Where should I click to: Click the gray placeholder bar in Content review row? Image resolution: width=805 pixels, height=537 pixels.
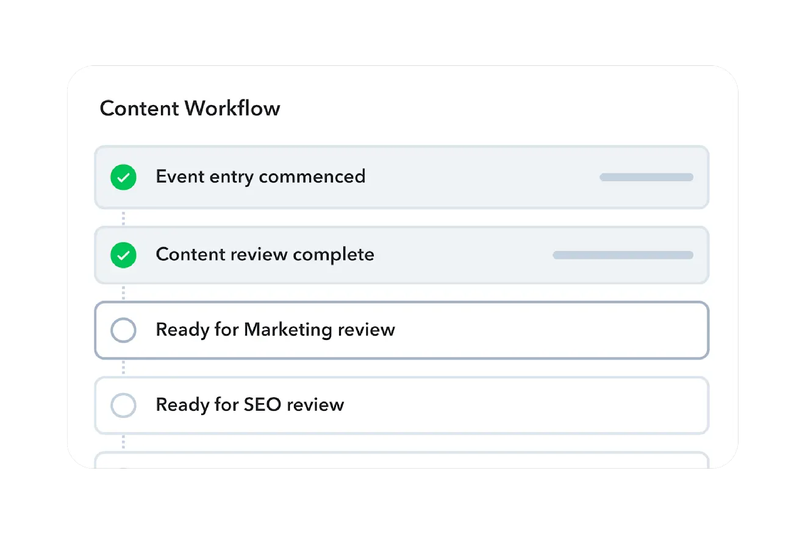point(623,255)
